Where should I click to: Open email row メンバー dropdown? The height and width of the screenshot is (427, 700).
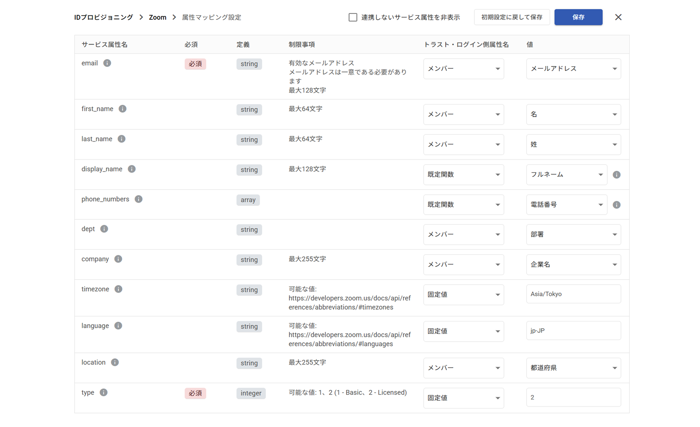point(463,69)
